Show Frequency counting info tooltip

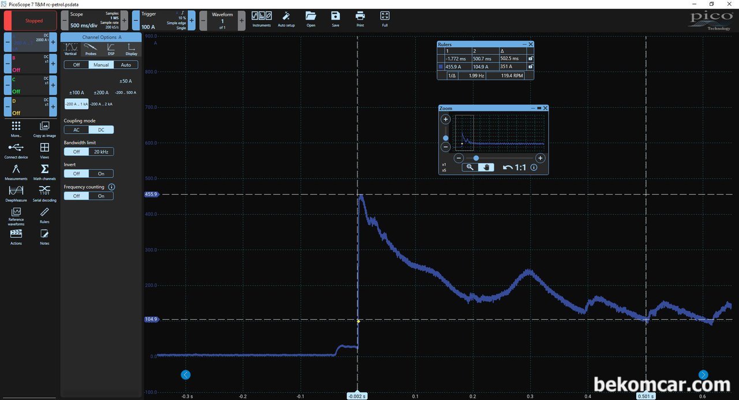coord(111,187)
